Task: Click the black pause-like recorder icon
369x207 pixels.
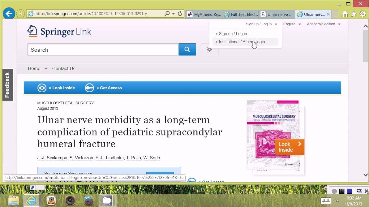Action: 342,191
